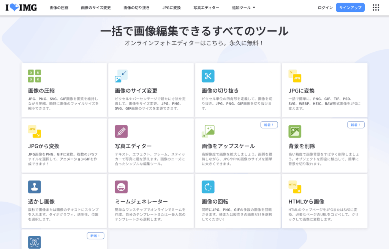Open the HTMLから画像 card title
389x249 pixels.
click(x=307, y=201)
